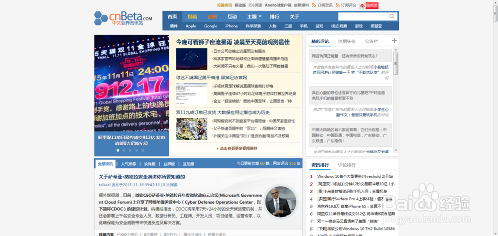Image resolution: width=498 pixels, height=236 pixels.
Task: Open the 关于 nav item
Action: click(x=294, y=16)
